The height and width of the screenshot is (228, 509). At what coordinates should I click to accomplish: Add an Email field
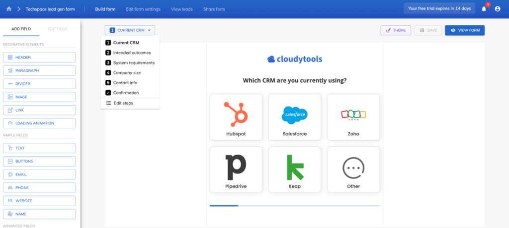point(39,174)
